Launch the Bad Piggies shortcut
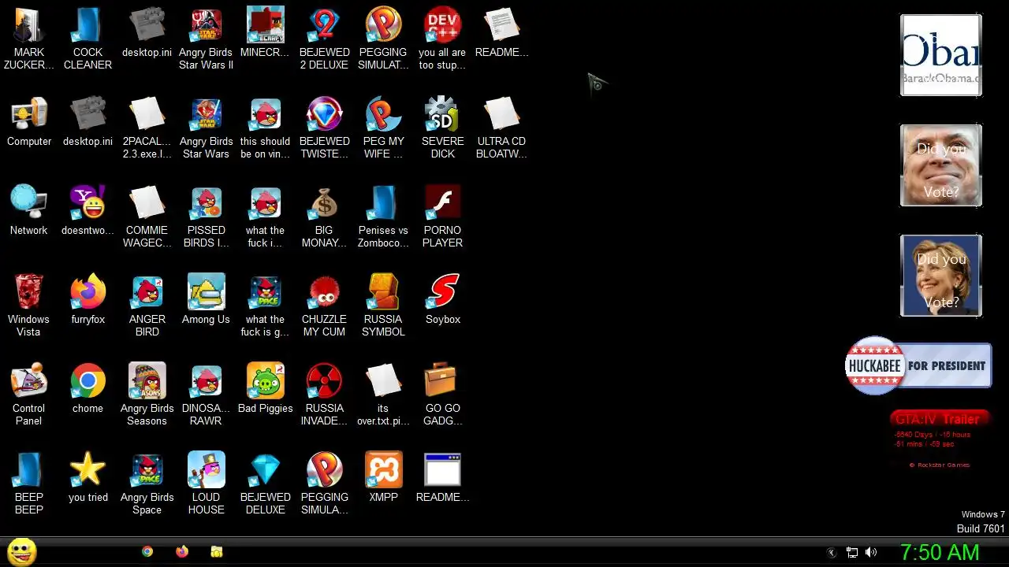This screenshot has width=1009, height=567. click(265, 389)
